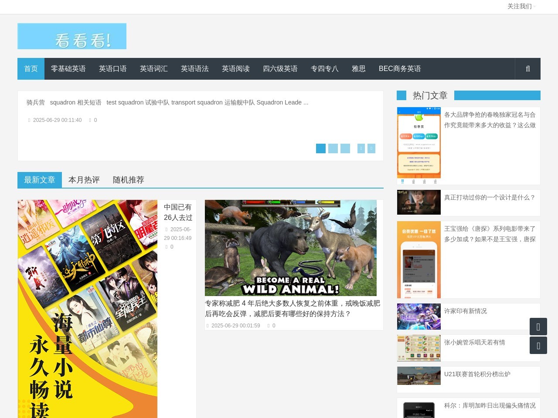Switch to the 本月热评 tab
This screenshot has width=558, height=418.
(x=84, y=180)
